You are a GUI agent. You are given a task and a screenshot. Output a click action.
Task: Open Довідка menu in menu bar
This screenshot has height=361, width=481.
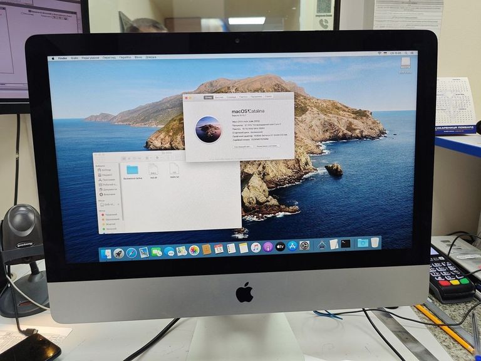(x=150, y=57)
